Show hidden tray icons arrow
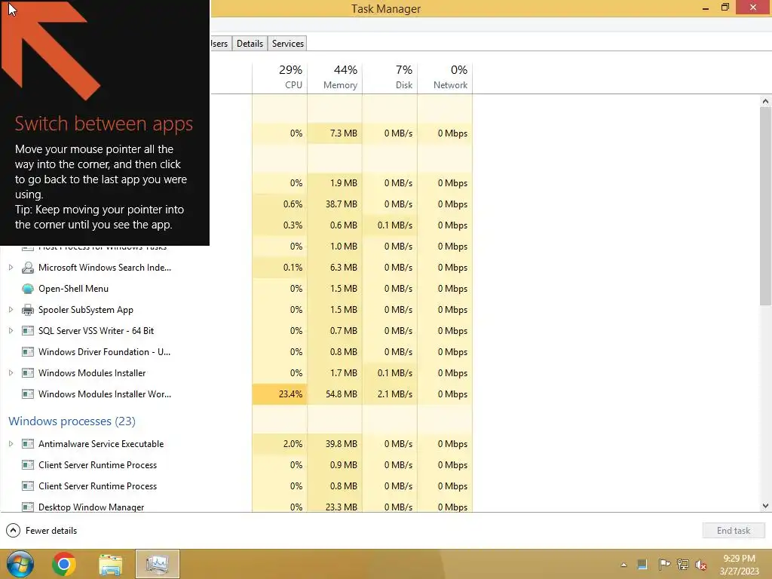Image resolution: width=772 pixels, height=579 pixels. click(x=623, y=565)
